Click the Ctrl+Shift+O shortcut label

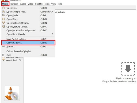coord(47,12)
